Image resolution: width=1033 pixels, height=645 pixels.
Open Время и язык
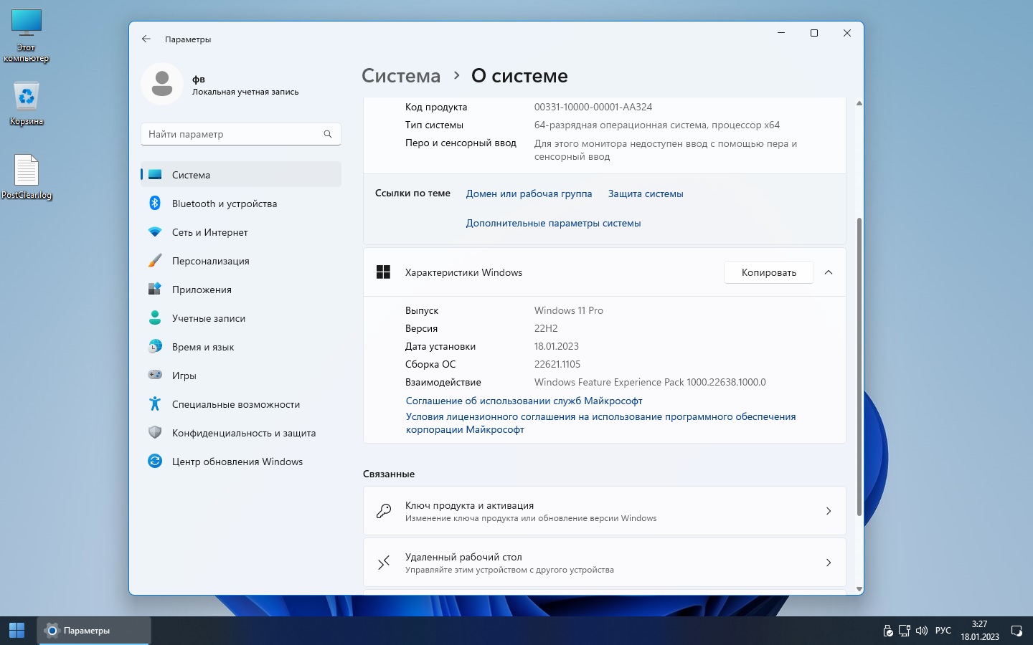click(241, 347)
